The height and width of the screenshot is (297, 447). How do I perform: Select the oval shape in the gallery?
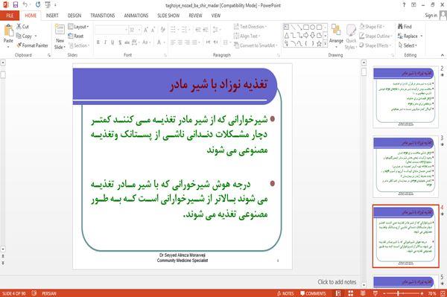(x=313, y=27)
